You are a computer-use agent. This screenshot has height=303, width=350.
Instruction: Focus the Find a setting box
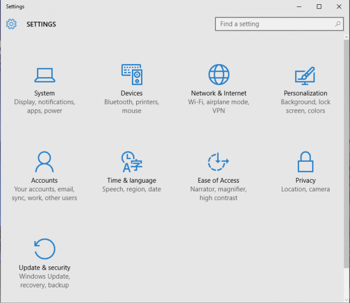tap(279, 24)
